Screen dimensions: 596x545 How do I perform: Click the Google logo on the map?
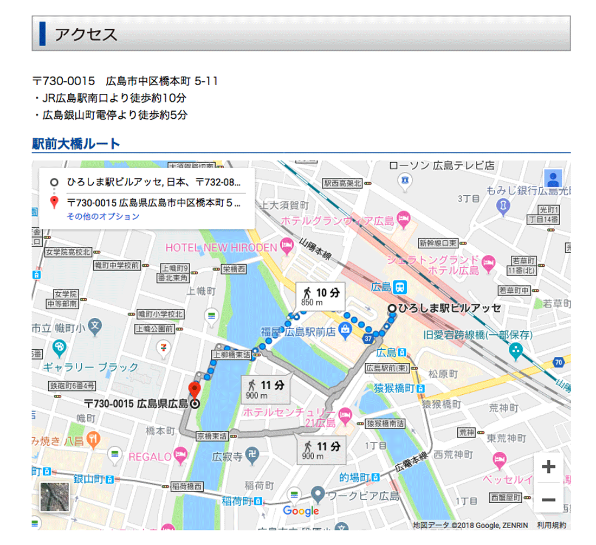tap(301, 511)
